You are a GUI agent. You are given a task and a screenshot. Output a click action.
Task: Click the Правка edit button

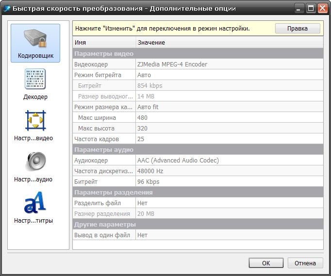[298, 28]
